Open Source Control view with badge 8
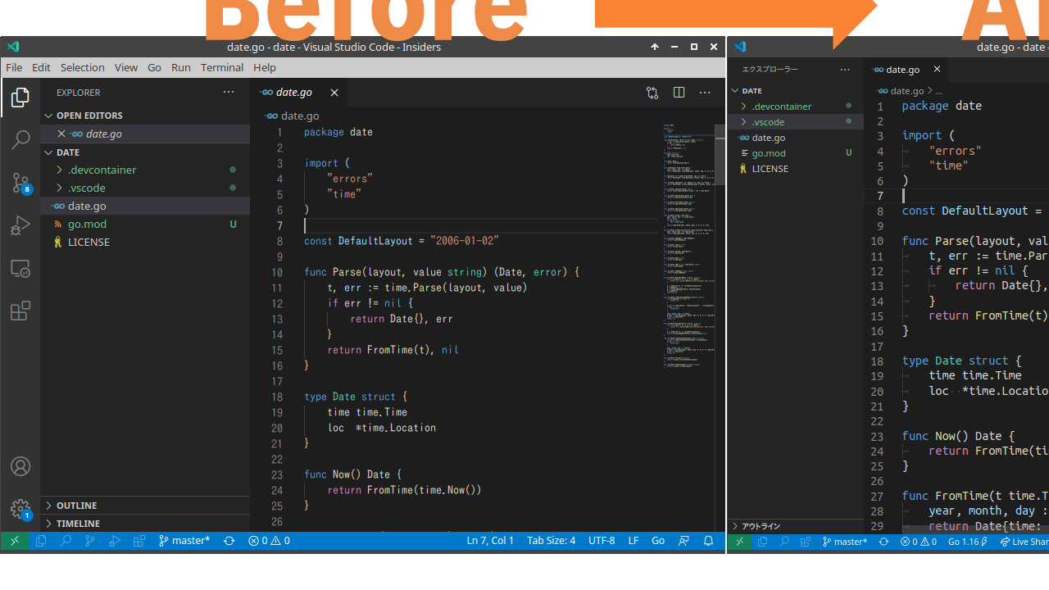This screenshot has width=1049, height=590. pyautogui.click(x=20, y=183)
